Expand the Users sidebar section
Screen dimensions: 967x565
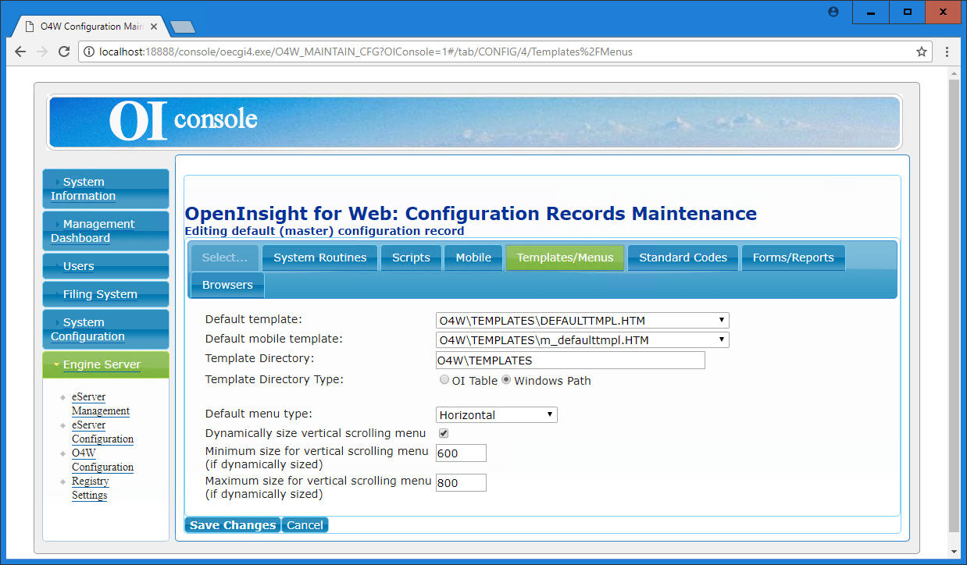(105, 266)
